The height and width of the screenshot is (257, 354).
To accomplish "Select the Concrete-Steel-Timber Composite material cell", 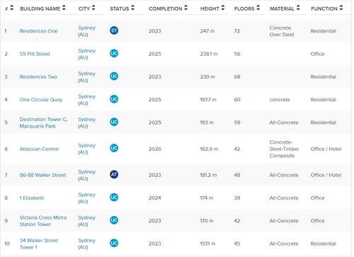I will click(284, 149).
